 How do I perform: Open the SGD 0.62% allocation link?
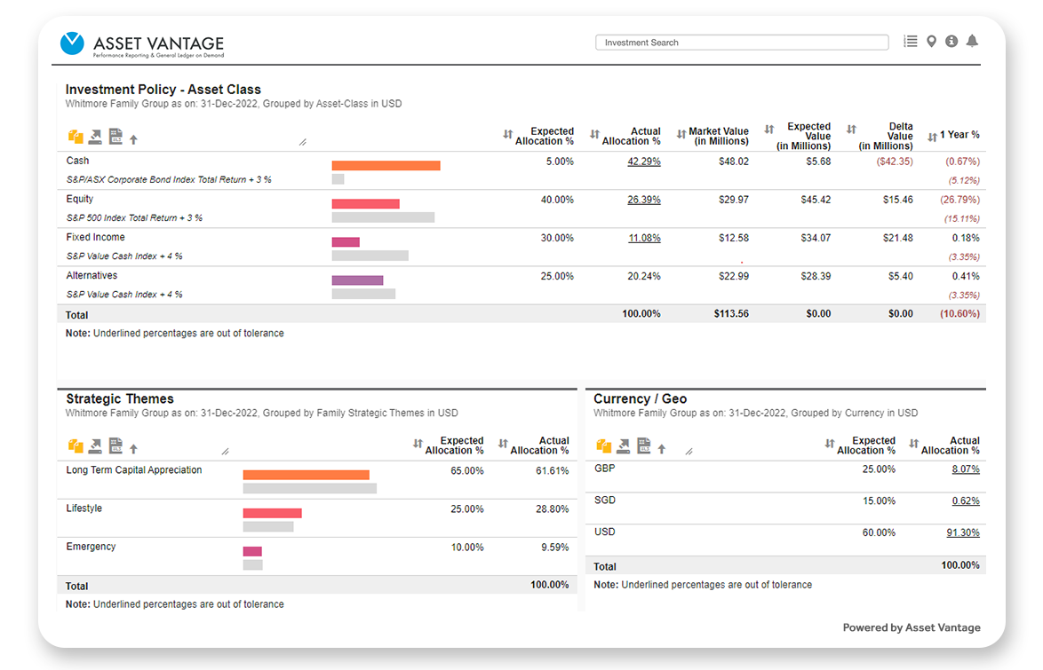coord(965,501)
